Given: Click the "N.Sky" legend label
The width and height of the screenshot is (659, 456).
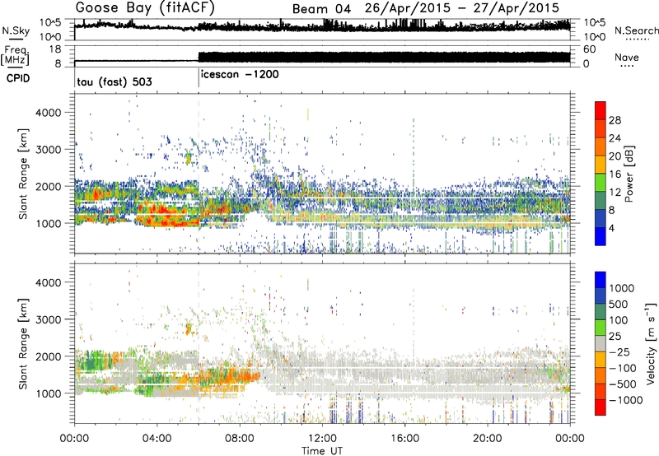Looking at the screenshot, I should coord(16,30).
